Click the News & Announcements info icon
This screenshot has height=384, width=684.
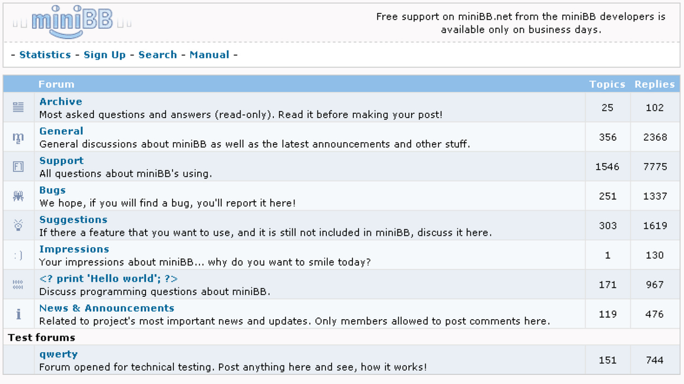pos(18,314)
